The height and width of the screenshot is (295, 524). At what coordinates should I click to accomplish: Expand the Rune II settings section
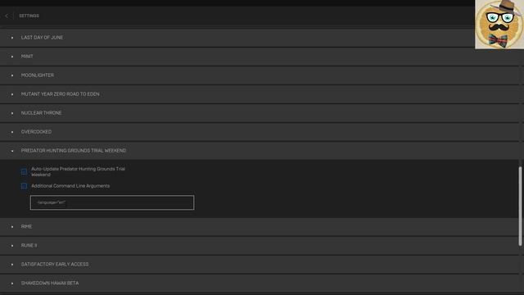260,246
